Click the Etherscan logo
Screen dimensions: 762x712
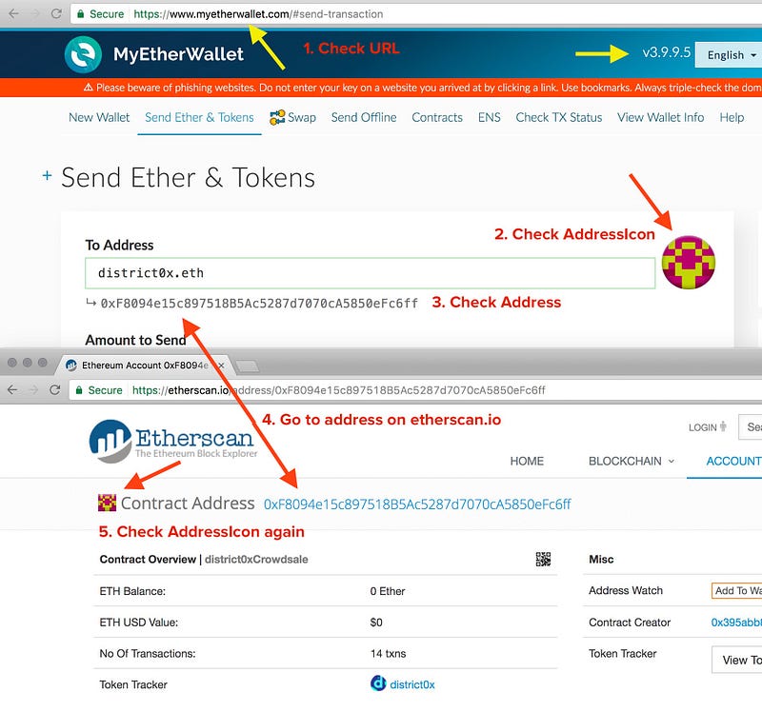(x=173, y=441)
